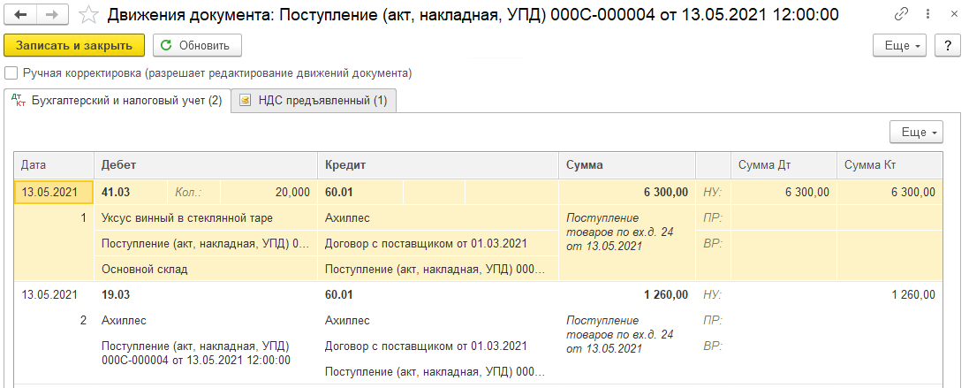
Task: Open the three-dot window options menu
Action: coord(927,13)
